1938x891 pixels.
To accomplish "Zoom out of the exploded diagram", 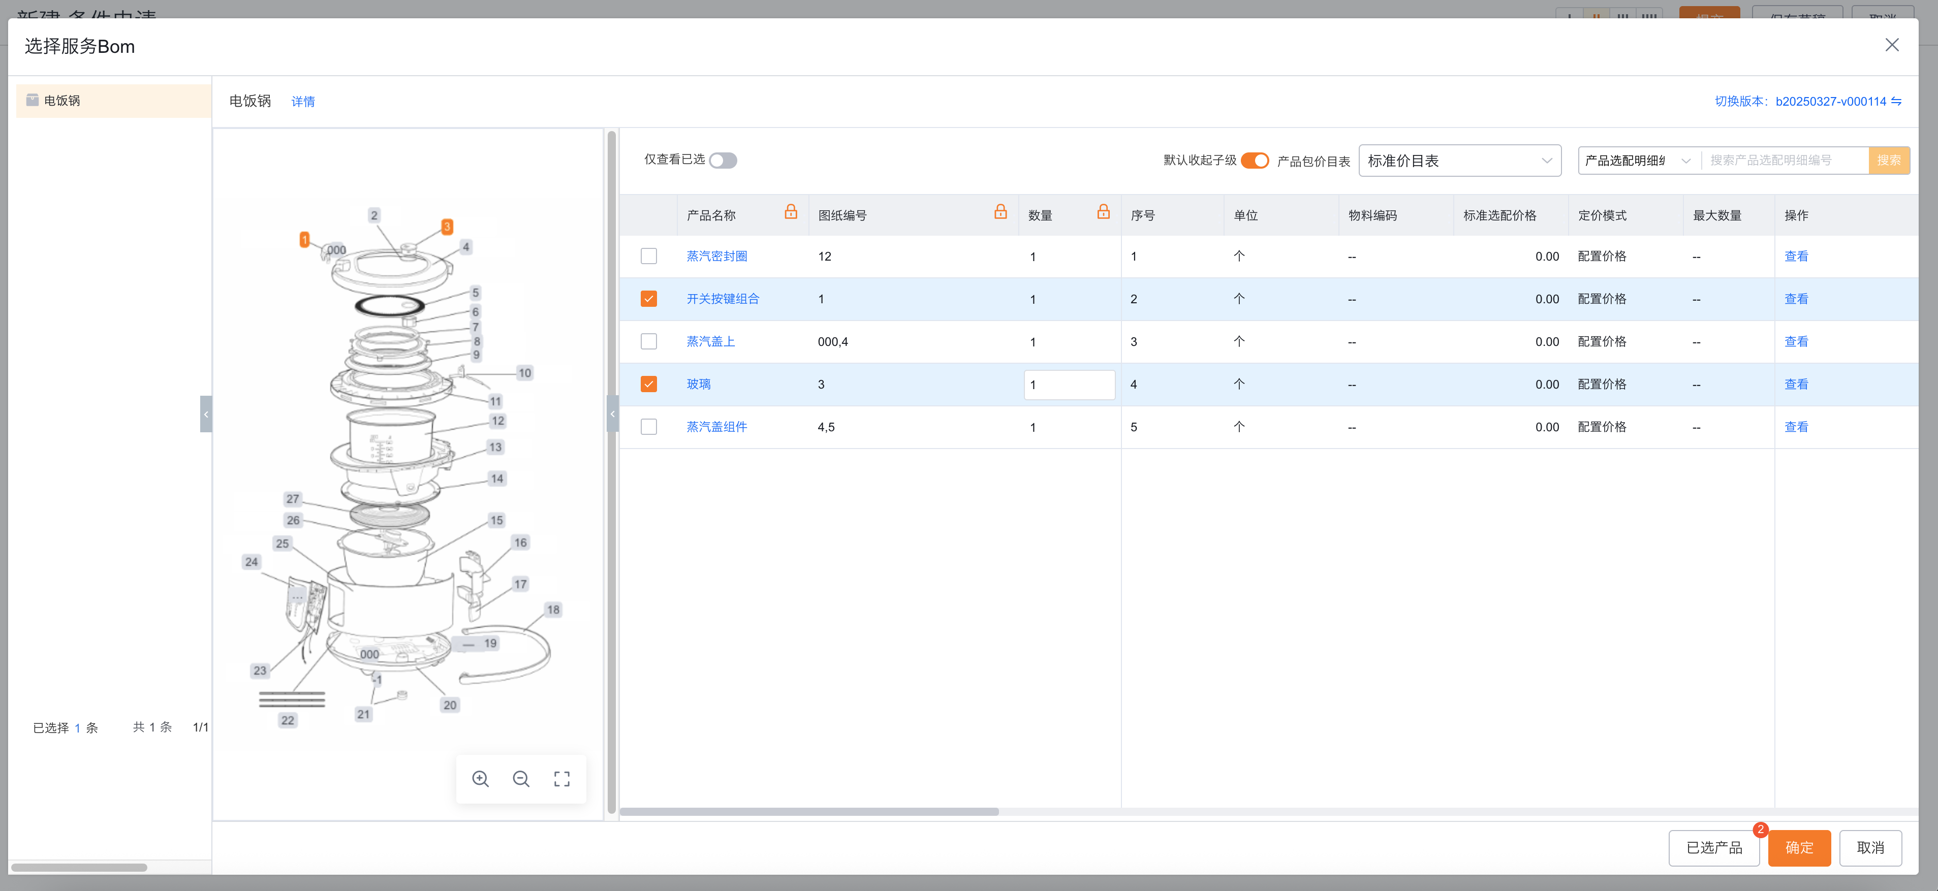I will pyautogui.click(x=521, y=778).
